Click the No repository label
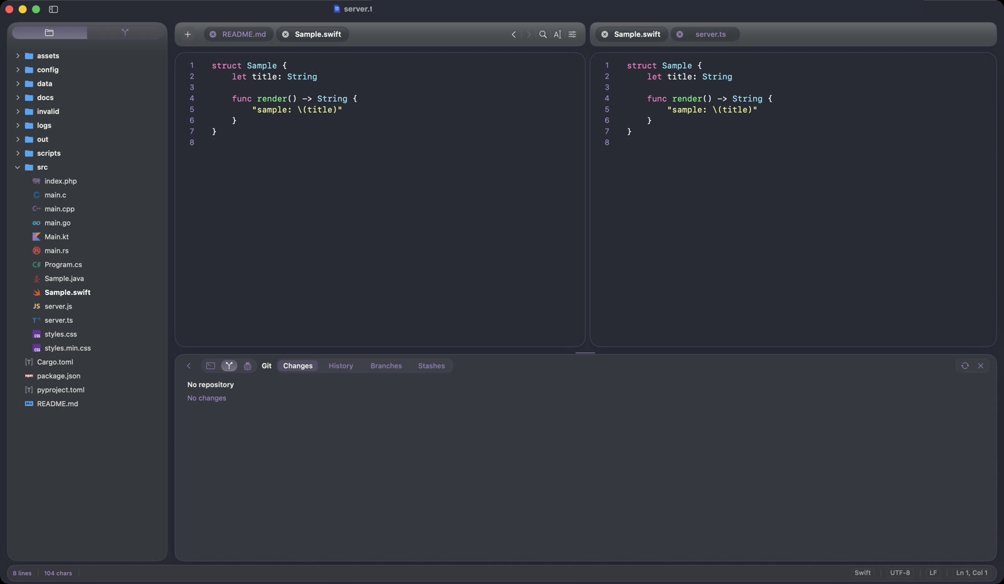This screenshot has height=584, width=1004. (210, 385)
